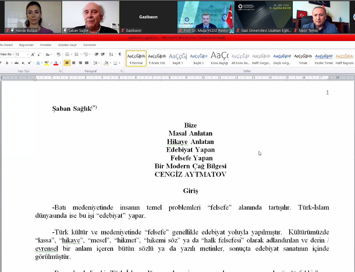Screen dimensions: 355x272
Task: Toggle the active left alignment button
Action: pos(67,63)
